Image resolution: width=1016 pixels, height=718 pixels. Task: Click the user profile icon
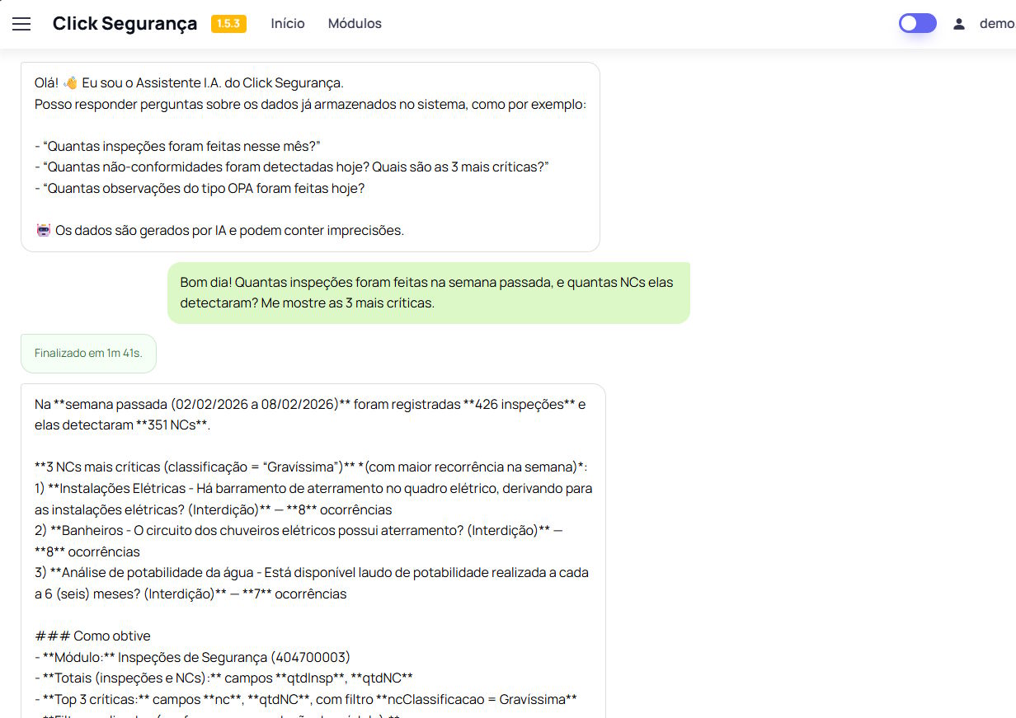(958, 24)
